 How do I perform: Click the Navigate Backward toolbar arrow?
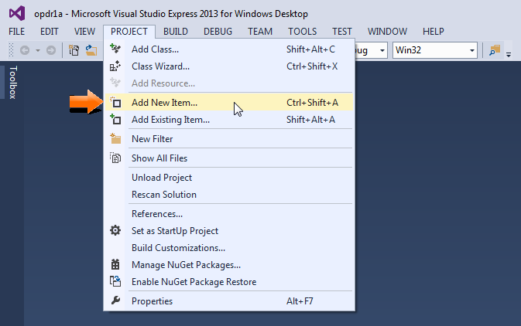pos(25,50)
